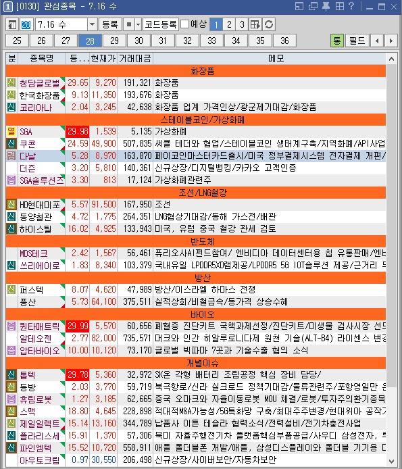Click the 메모 column header
The height and width of the screenshot is (469, 402).
point(270,58)
